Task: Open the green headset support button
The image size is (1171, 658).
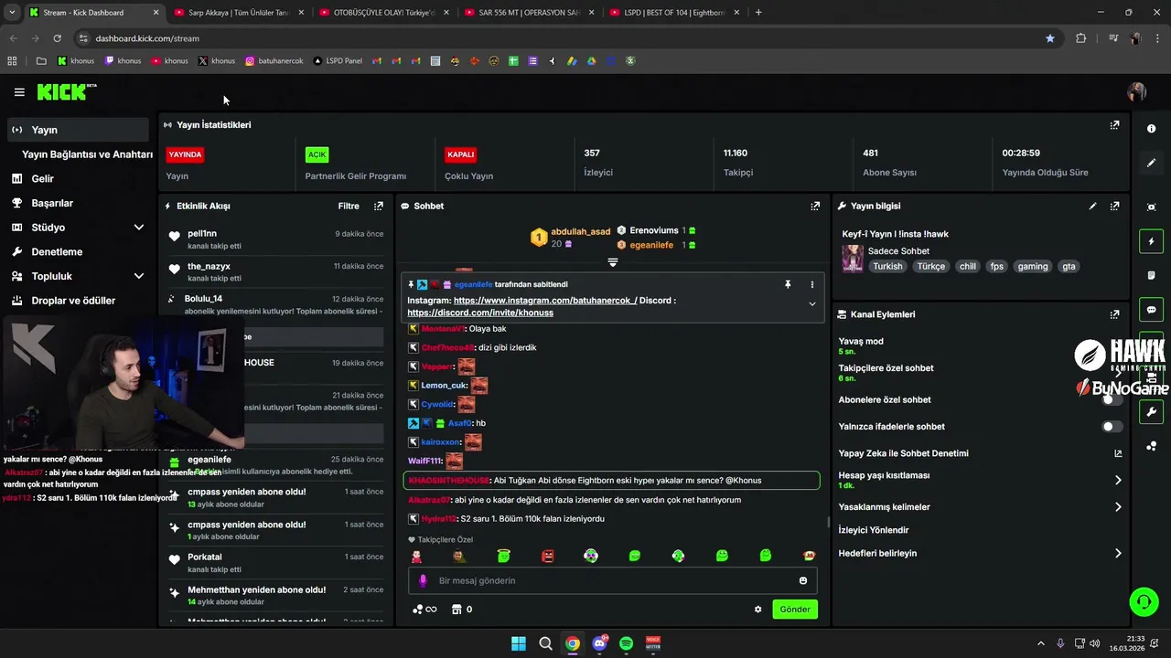Action: click(1144, 601)
